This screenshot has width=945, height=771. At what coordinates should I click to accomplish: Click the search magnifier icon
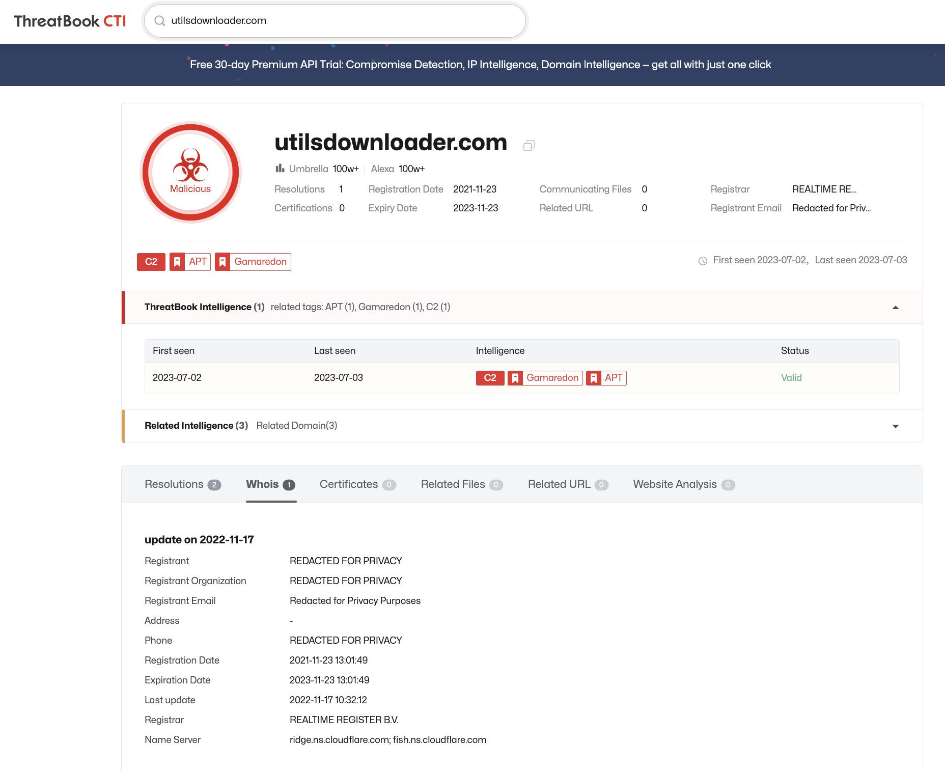click(x=160, y=20)
